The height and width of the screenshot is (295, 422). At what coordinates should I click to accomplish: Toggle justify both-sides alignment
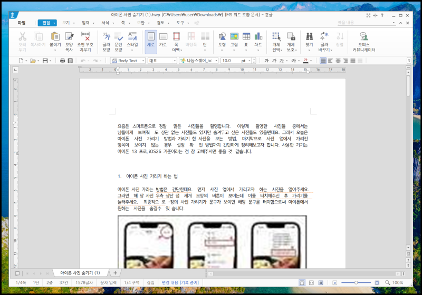pos(323,61)
